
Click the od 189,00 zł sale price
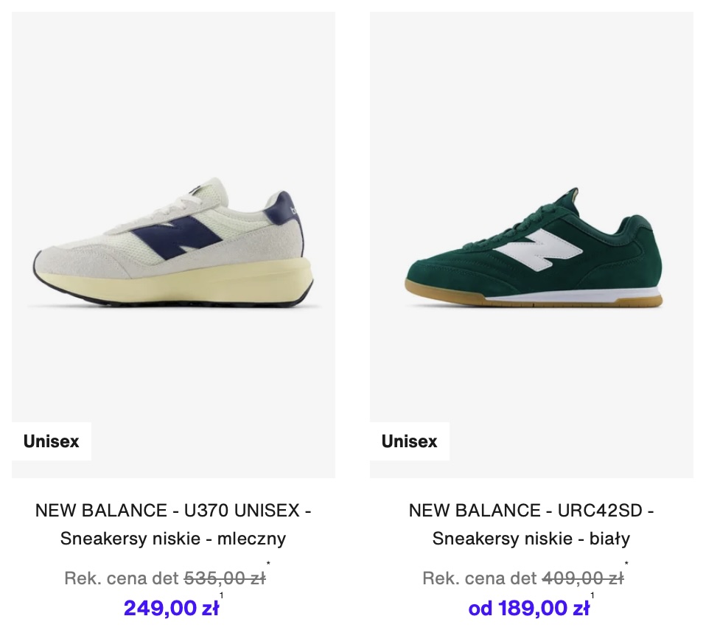(529, 608)
